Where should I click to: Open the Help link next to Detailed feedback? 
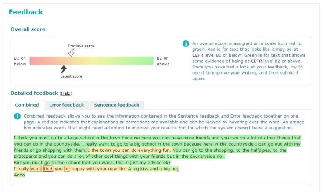(x=65, y=93)
